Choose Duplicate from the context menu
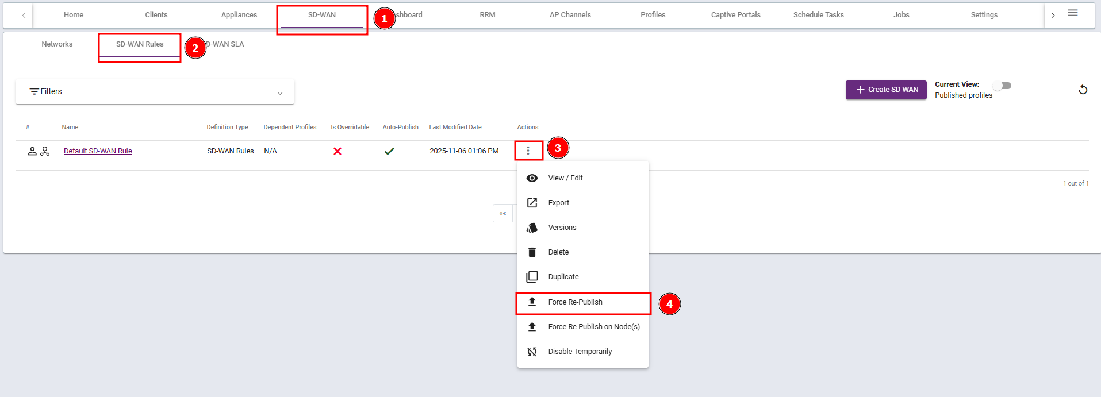This screenshot has width=1101, height=397. coord(583,277)
